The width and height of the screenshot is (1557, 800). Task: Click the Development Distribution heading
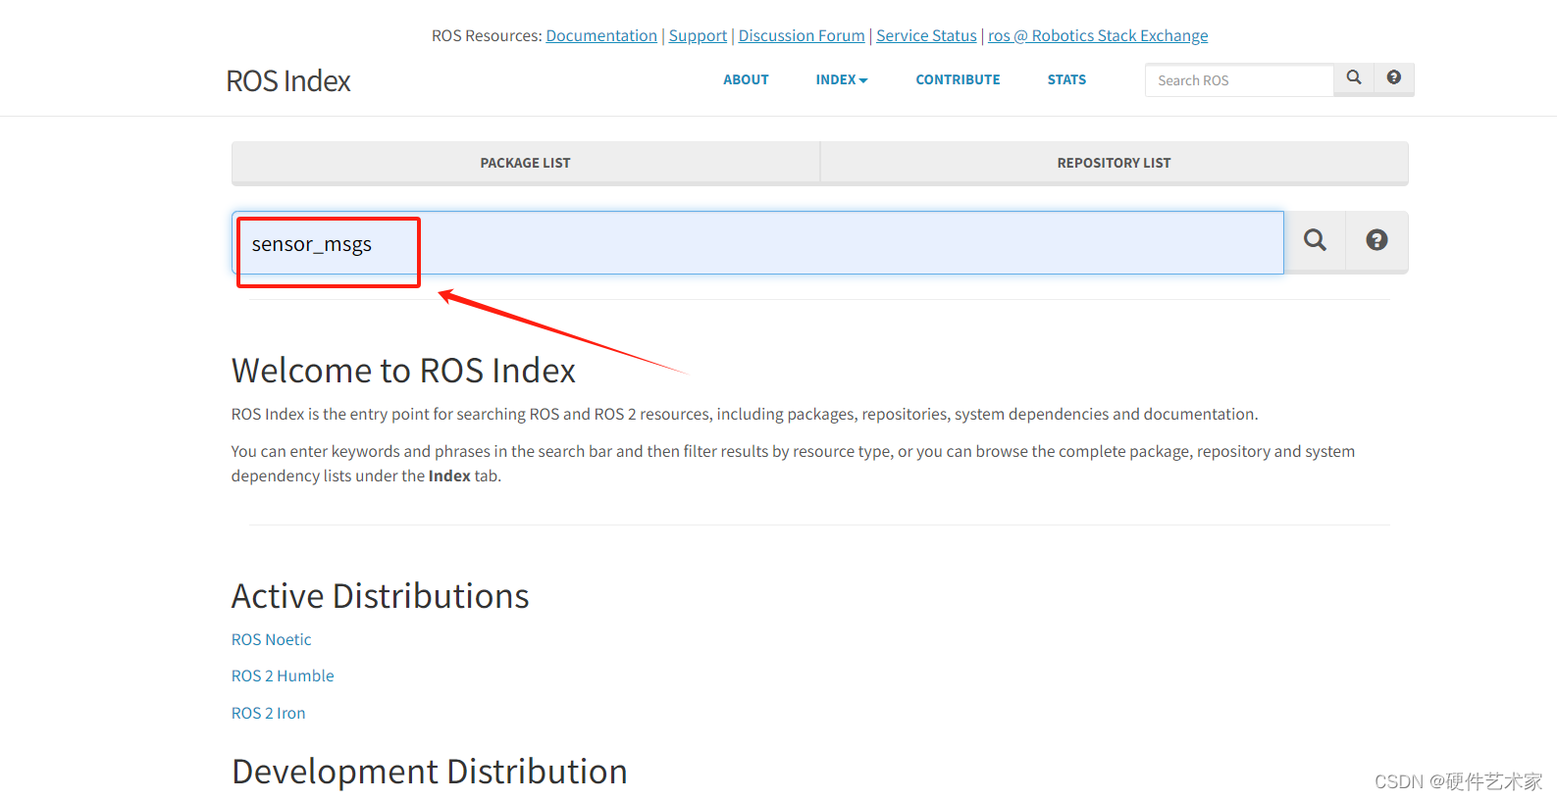[x=429, y=772]
